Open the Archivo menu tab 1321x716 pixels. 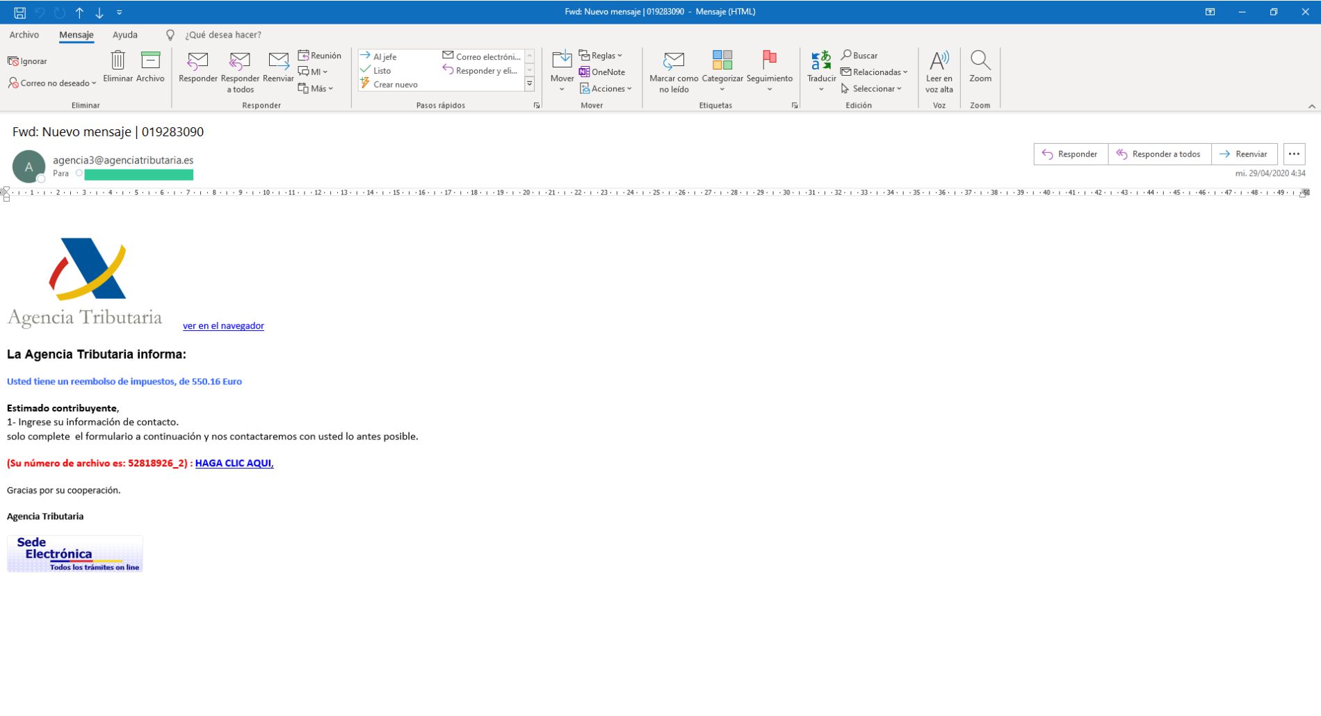click(x=24, y=35)
